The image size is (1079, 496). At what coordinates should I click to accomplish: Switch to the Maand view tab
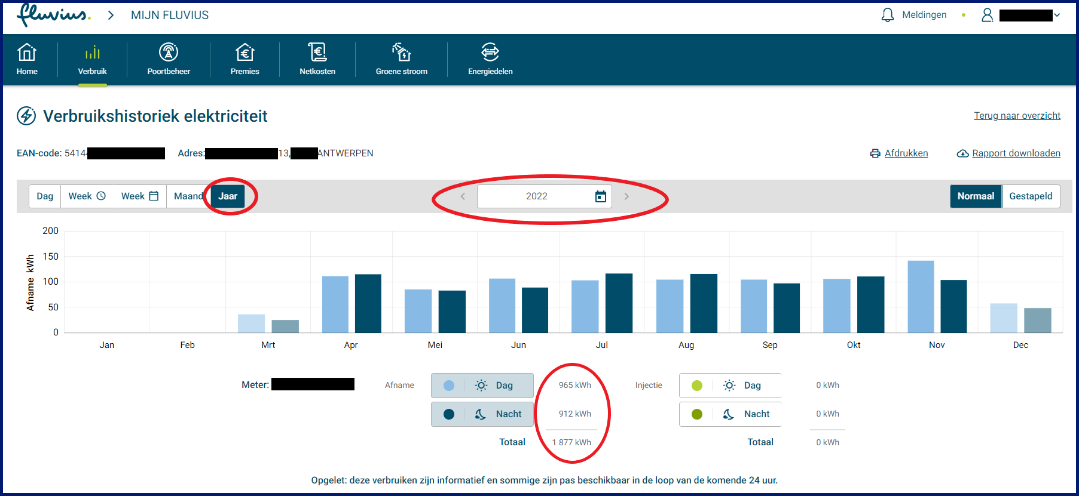click(188, 196)
